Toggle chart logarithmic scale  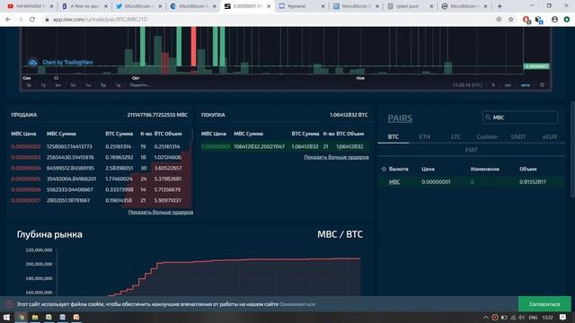(508, 85)
